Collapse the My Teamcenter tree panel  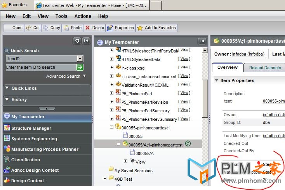tap(202, 41)
